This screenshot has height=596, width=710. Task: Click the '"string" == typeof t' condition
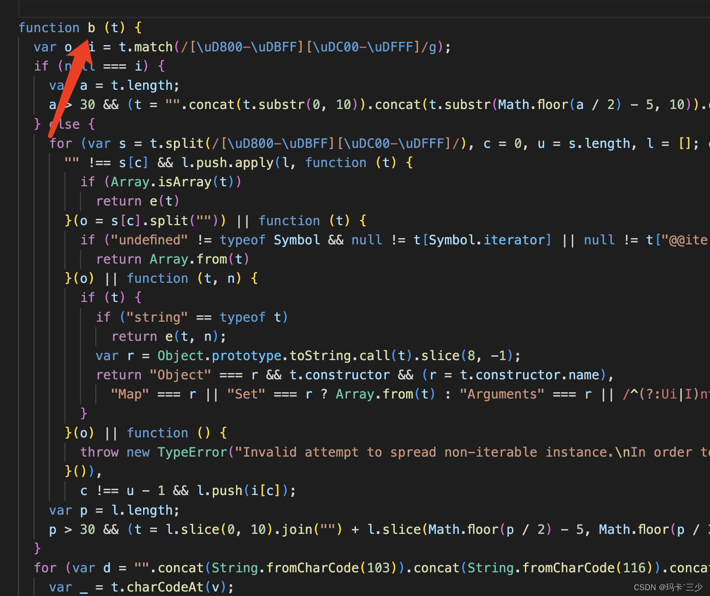pyautogui.click(x=203, y=317)
